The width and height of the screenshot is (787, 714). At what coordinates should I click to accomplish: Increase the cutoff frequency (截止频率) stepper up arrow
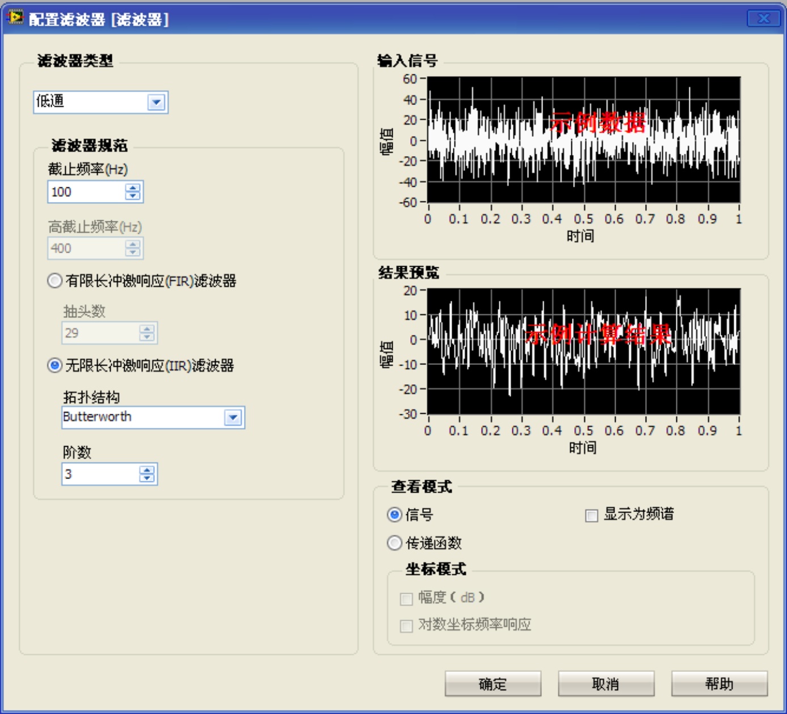tap(133, 188)
